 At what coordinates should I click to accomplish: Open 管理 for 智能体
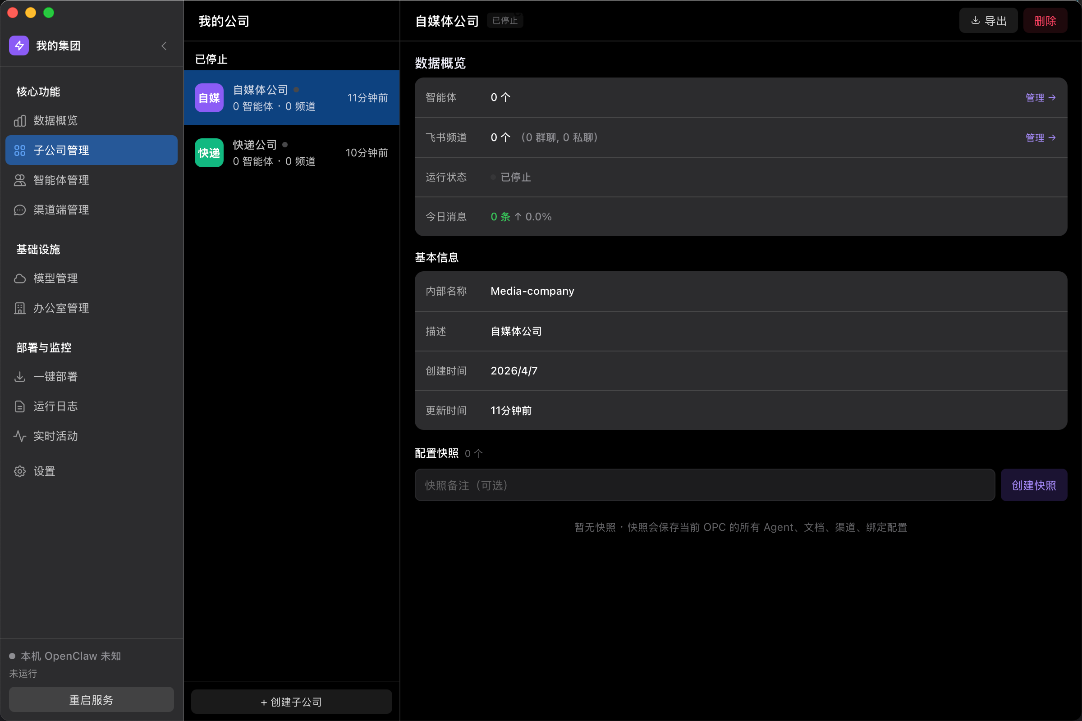coord(1041,97)
